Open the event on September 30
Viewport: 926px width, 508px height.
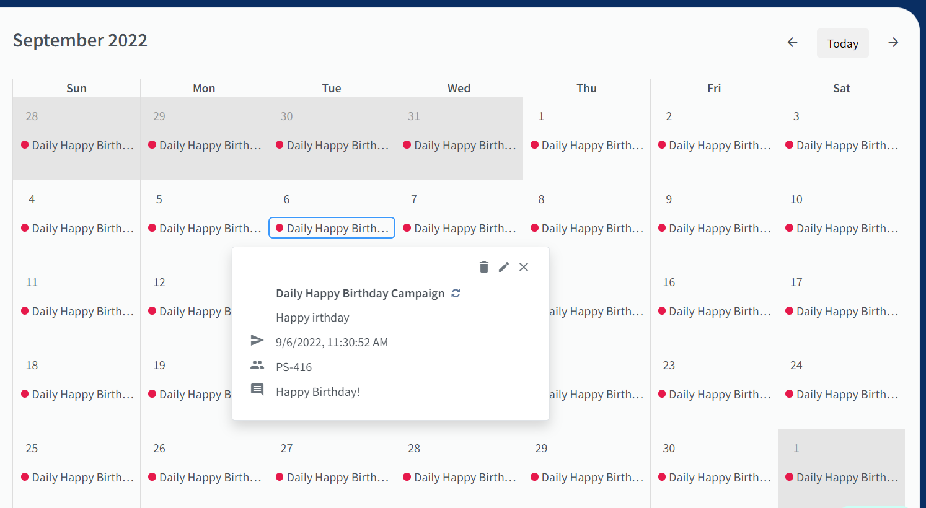[x=714, y=477]
